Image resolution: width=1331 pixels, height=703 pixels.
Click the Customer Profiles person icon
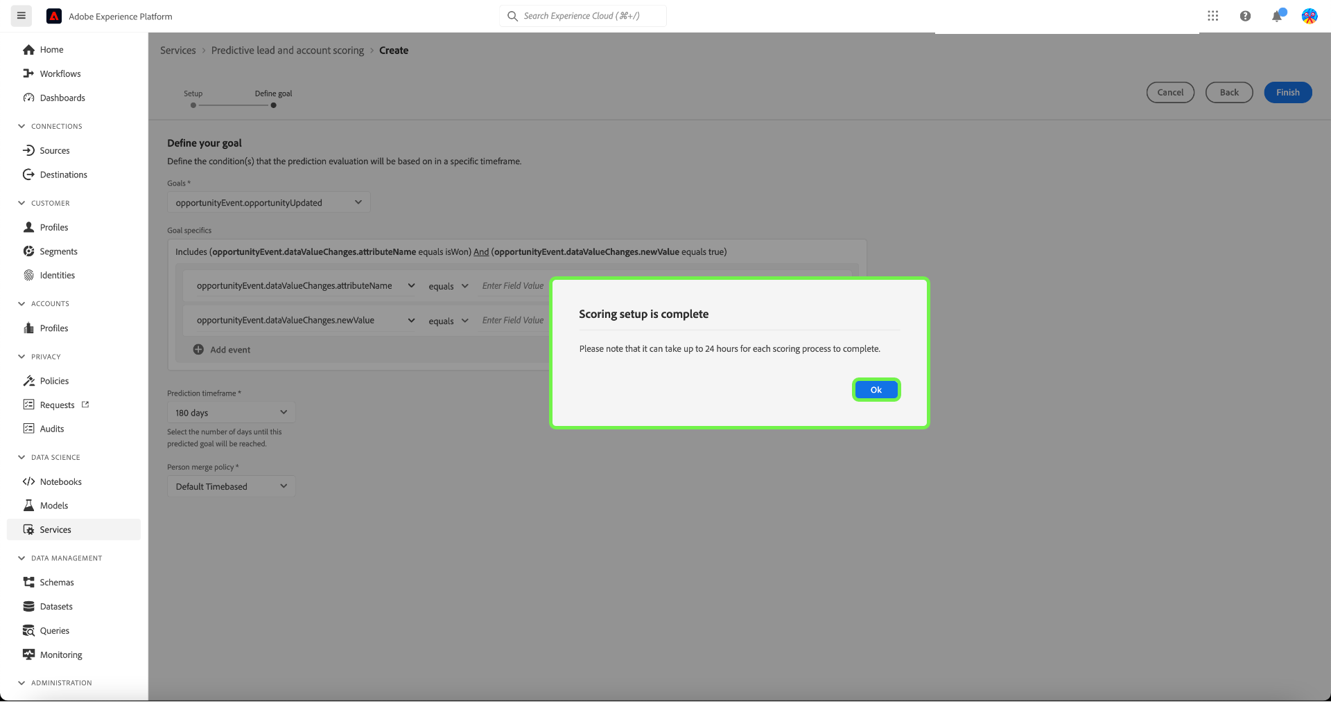click(x=28, y=227)
